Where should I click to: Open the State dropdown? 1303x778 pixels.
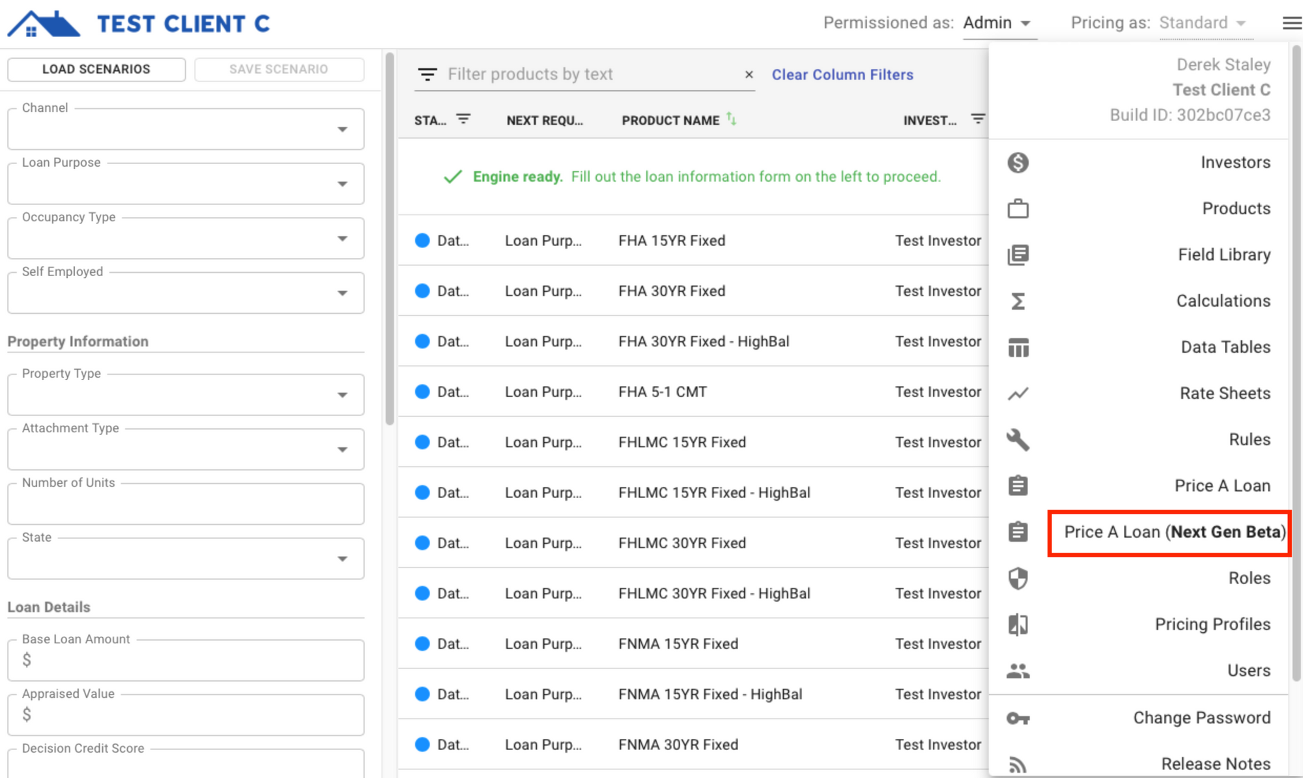click(x=186, y=559)
